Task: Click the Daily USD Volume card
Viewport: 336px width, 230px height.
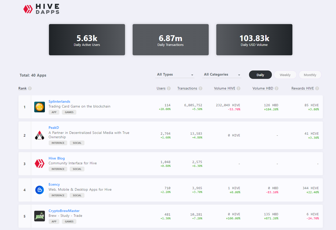Action: coord(254,40)
